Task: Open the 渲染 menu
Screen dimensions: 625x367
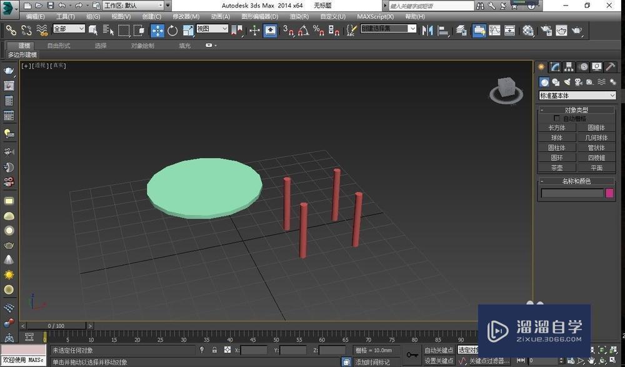Action: point(299,17)
